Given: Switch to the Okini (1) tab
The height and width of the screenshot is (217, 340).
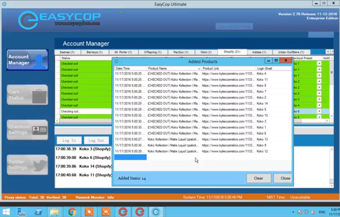Looking at the screenshot, I should pos(206,52).
